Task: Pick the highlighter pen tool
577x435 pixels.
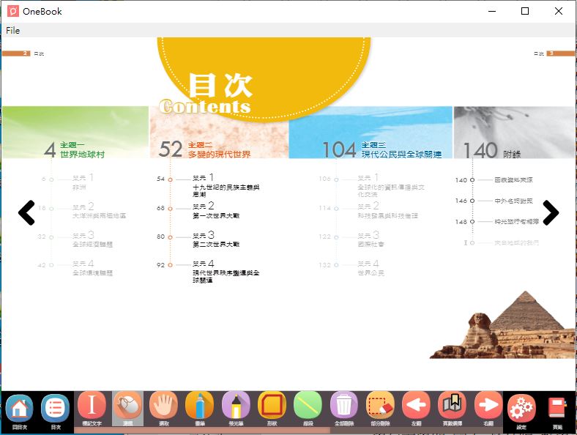Action: [x=236, y=406]
